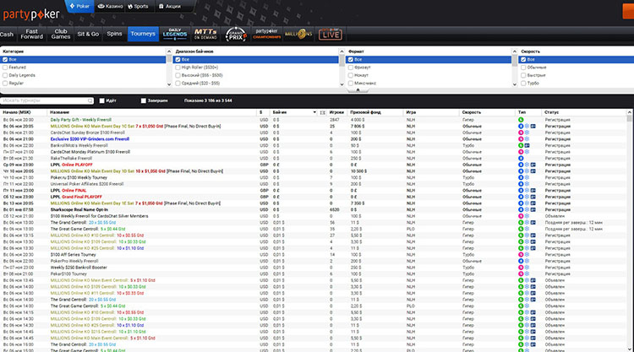Click blue type icon for PokerPro Weekly Freeroll
Screen dimensions: 634x352
[x=521, y=261]
